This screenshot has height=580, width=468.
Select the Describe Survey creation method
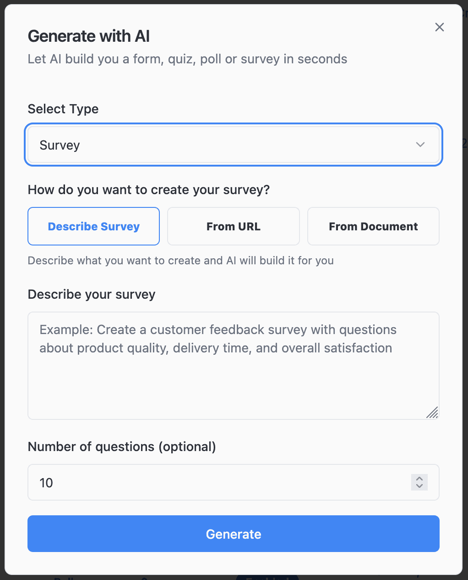93,226
